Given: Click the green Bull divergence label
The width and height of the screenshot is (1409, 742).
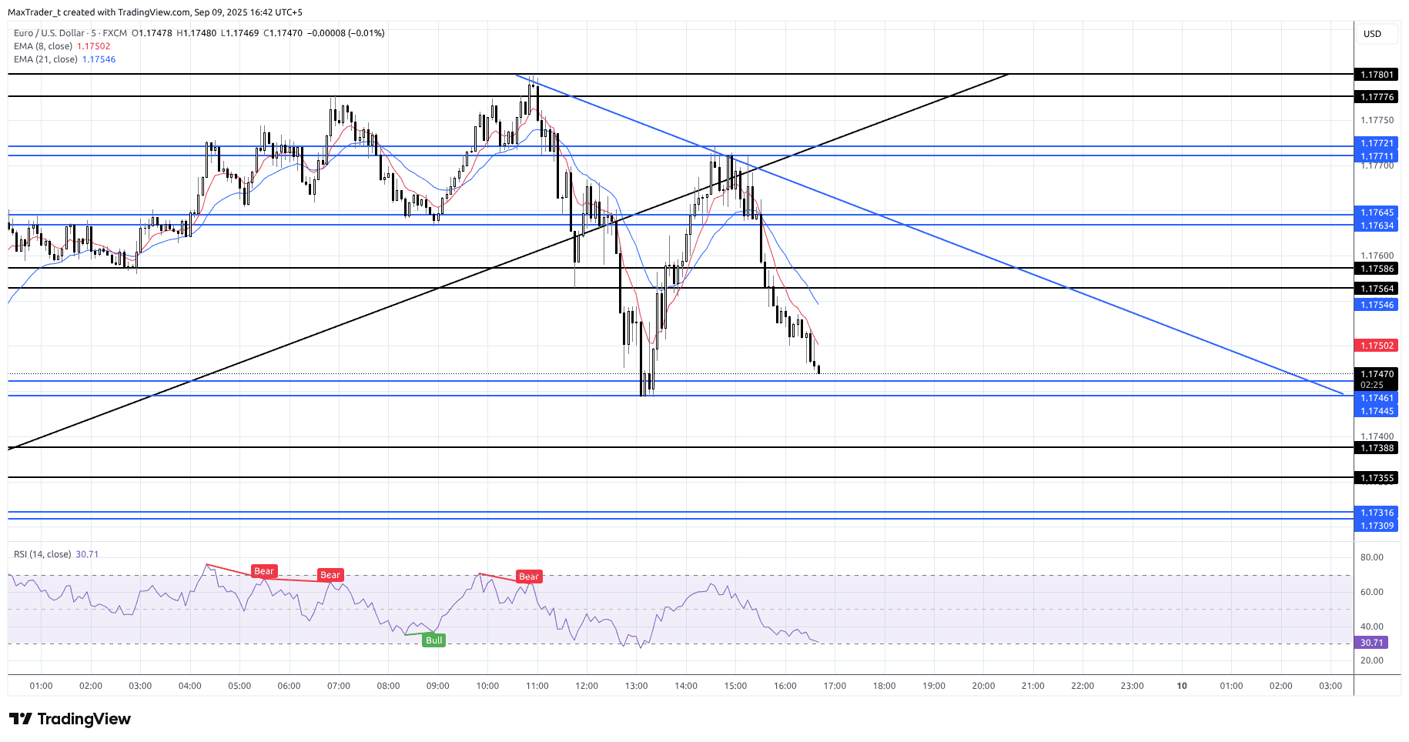Looking at the screenshot, I should (434, 640).
